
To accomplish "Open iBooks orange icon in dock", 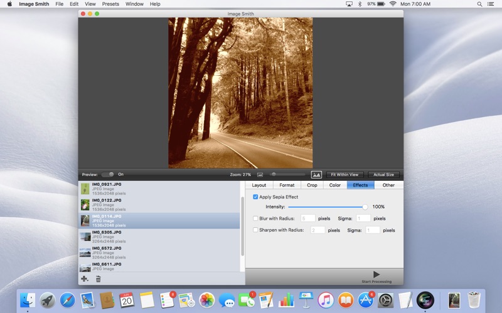I will (x=346, y=300).
